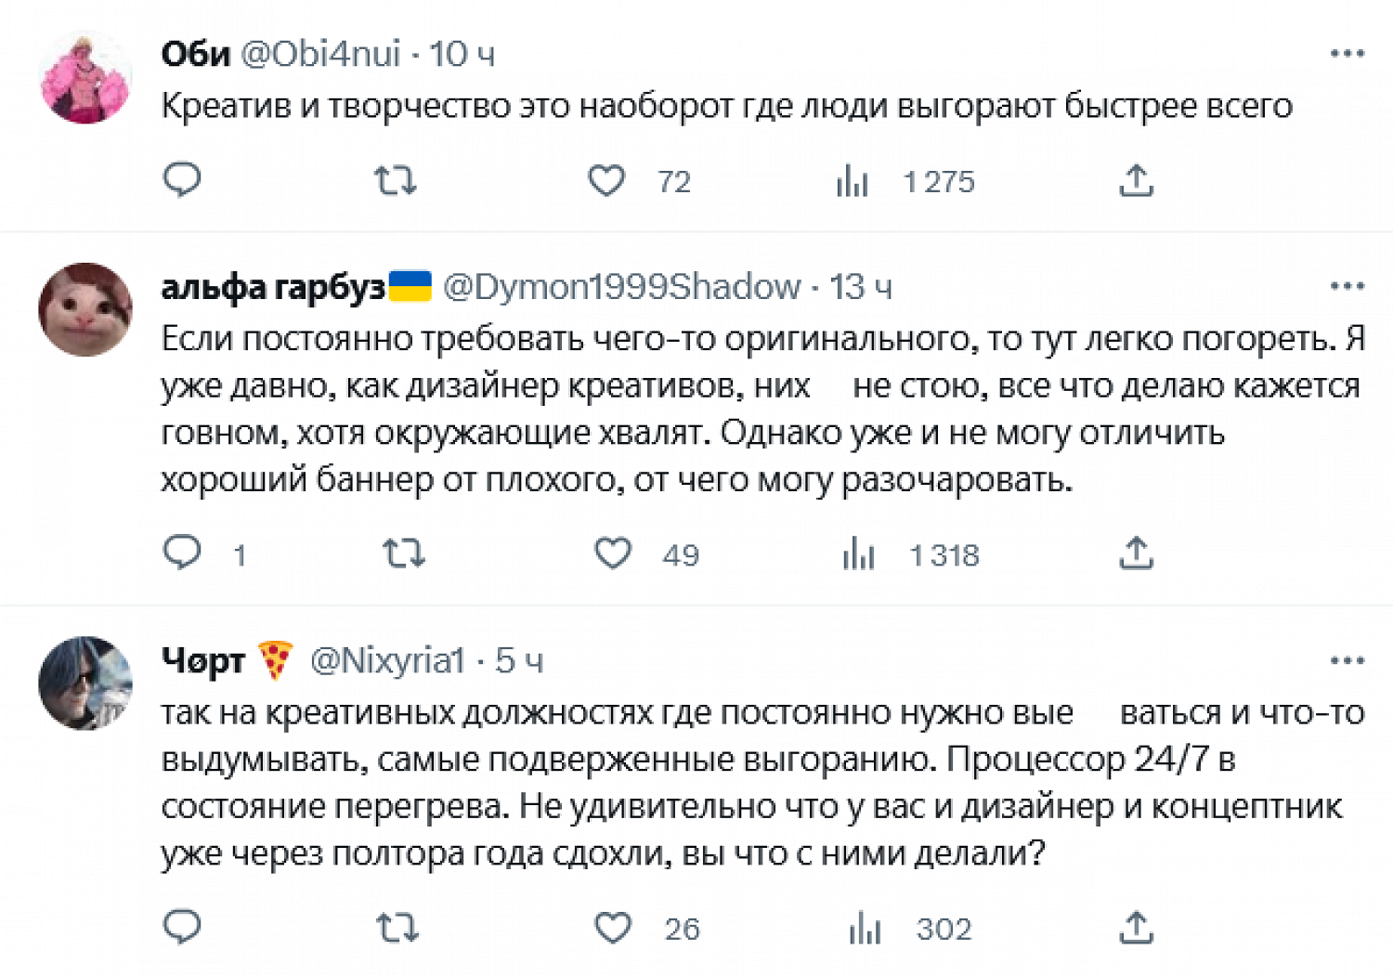This screenshot has height=976, width=1393.
Task: Open more options on Оби's tweet
Action: pyautogui.click(x=1347, y=54)
